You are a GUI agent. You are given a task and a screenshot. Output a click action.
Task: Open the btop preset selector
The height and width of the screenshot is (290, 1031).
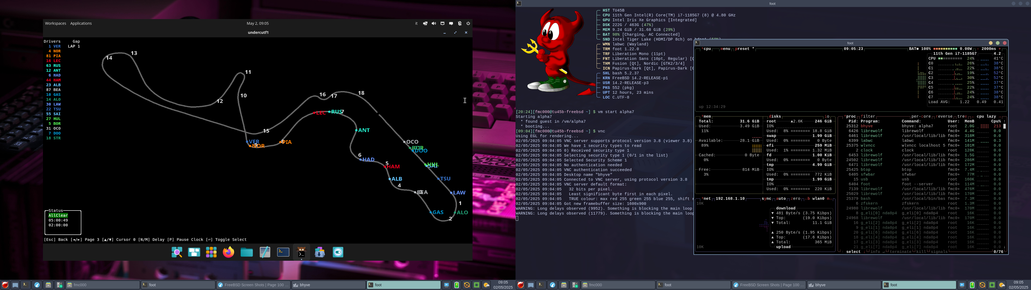pyautogui.click(x=743, y=49)
